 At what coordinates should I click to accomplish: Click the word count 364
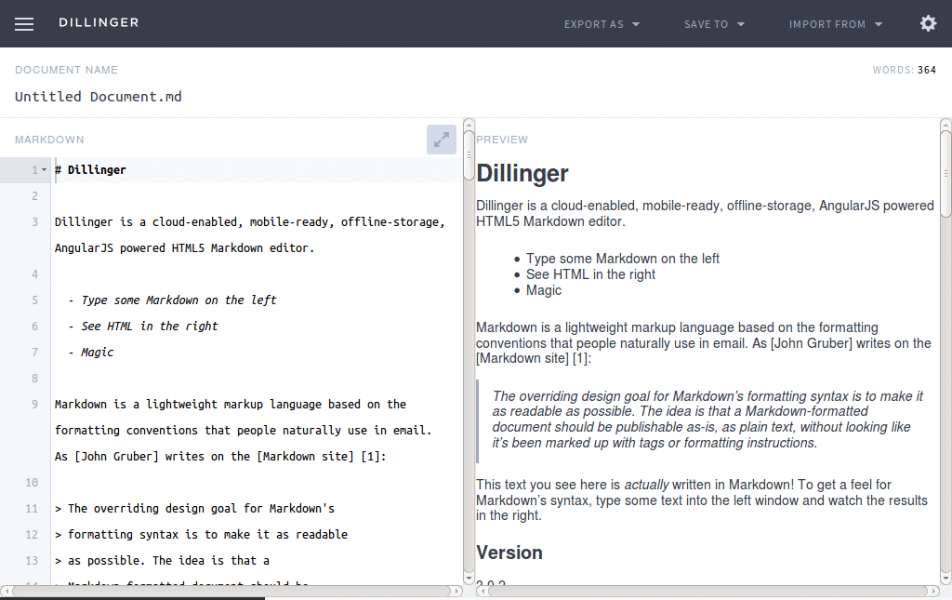coord(927,70)
